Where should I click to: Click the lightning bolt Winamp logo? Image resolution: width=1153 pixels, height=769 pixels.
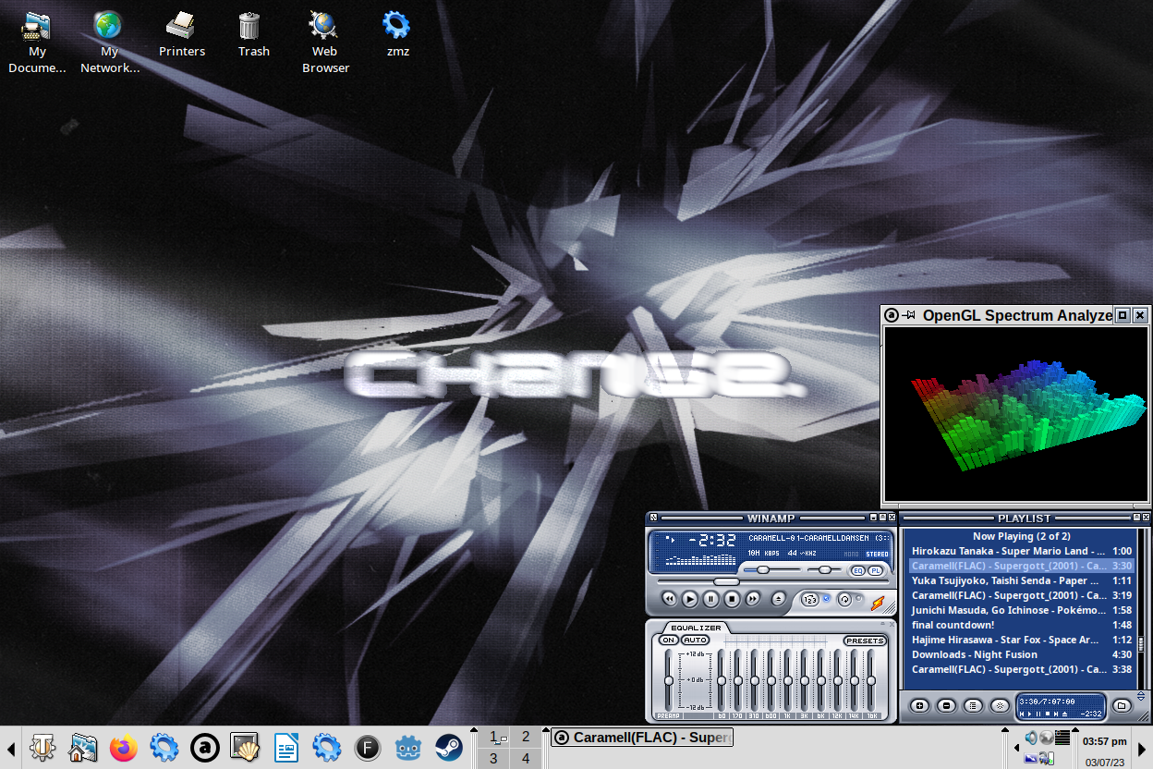pyautogui.click(x=878, y=603)
